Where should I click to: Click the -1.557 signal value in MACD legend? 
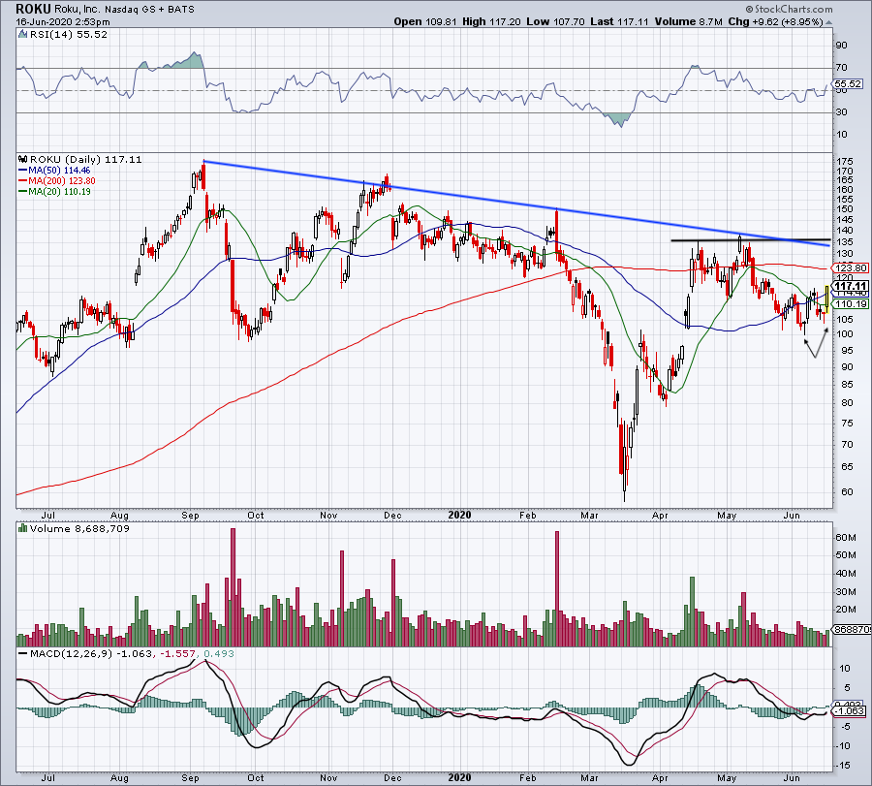(177, 653)
